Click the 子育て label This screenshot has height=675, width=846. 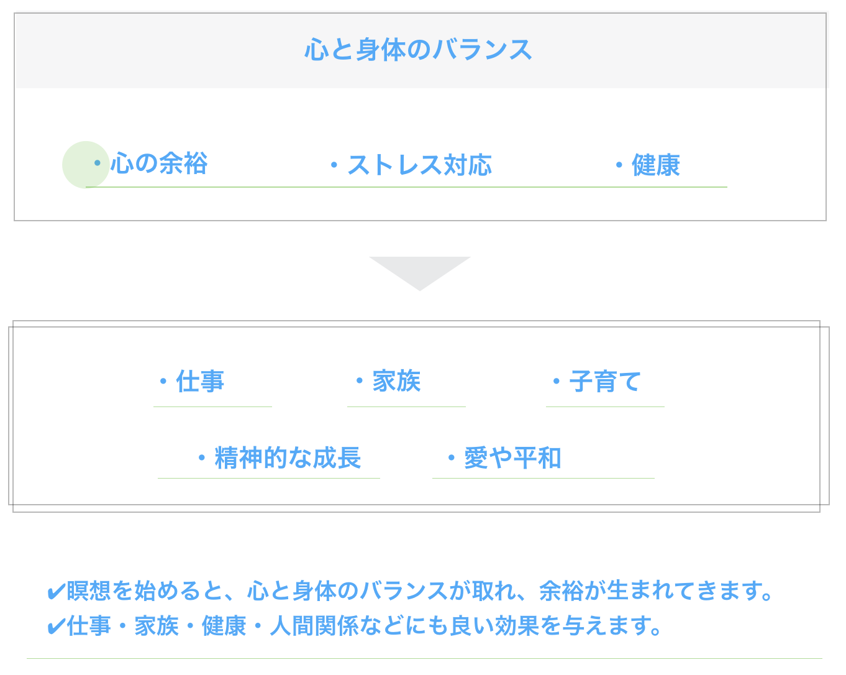[x=605, y=382]
